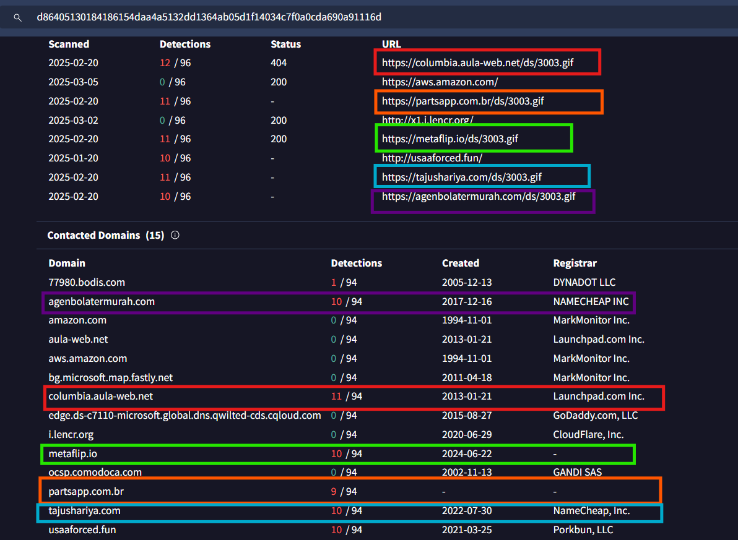Select the bg.microsoft.map.fastly.net domain
Screen dimensions: 738x540
coord(111,377)
